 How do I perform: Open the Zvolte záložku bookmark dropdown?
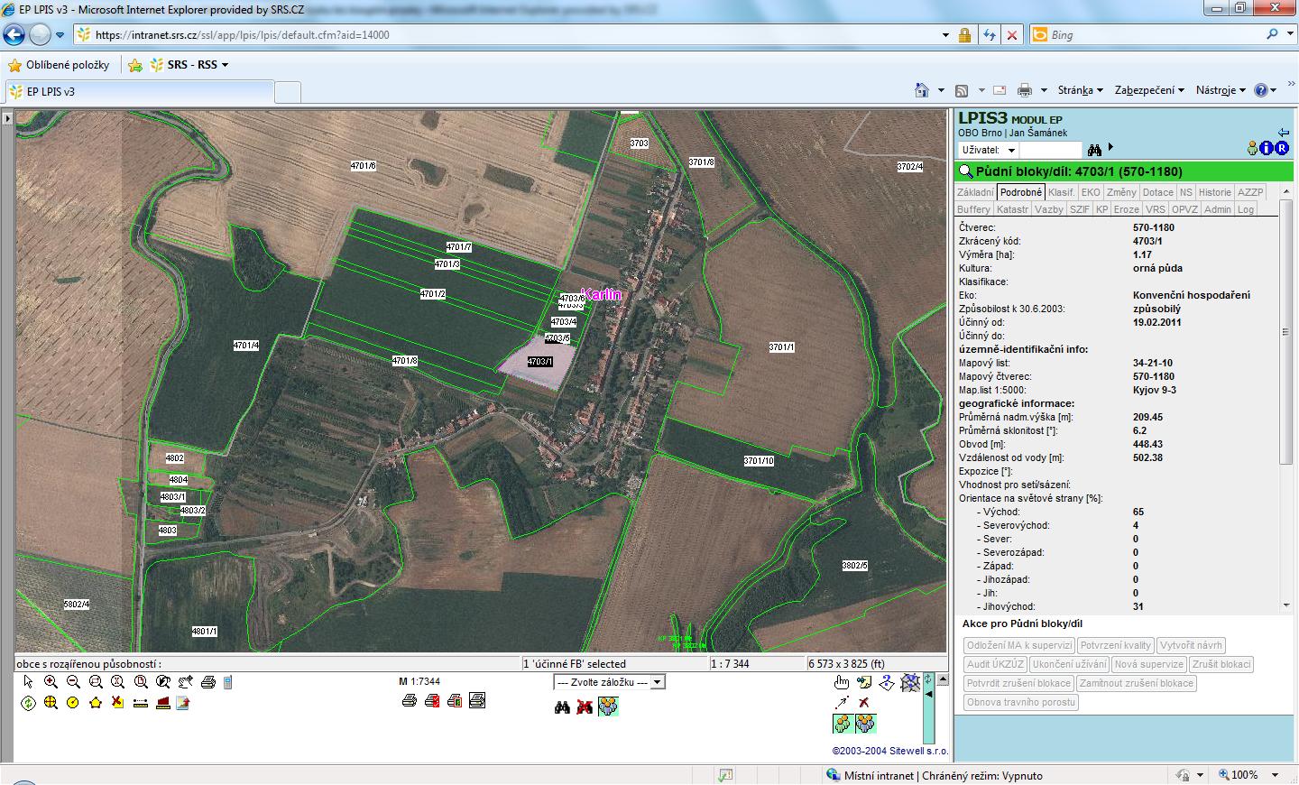point(609,682)
